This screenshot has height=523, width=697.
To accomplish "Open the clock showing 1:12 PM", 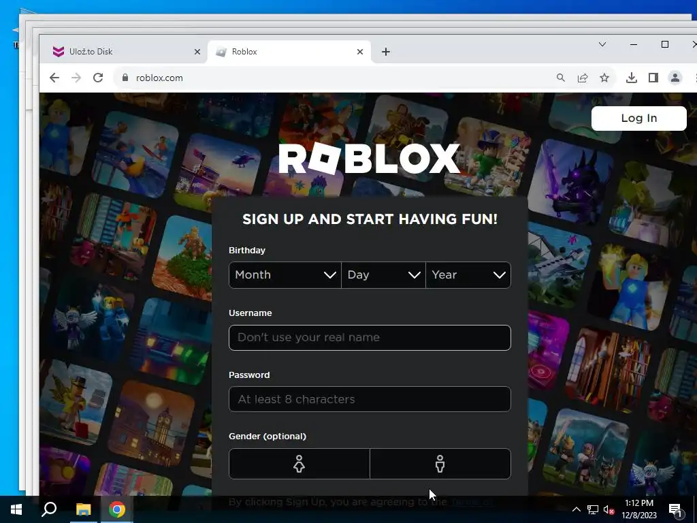I will click(639, 509).
